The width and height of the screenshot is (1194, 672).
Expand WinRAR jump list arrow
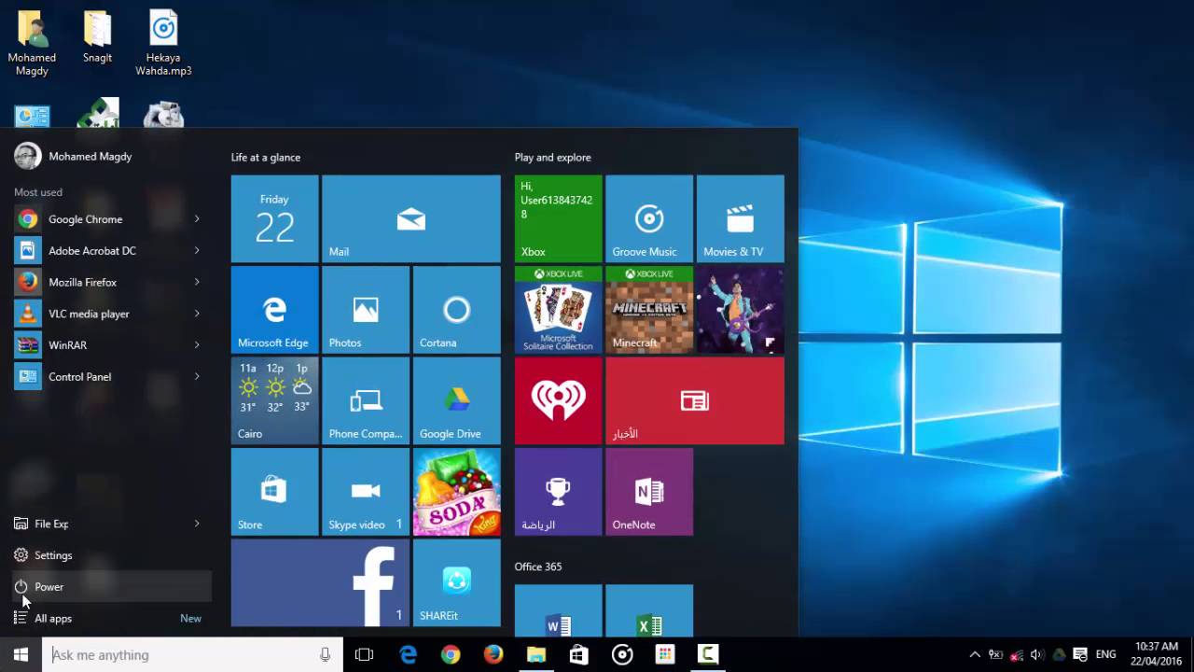pos(197,344)
